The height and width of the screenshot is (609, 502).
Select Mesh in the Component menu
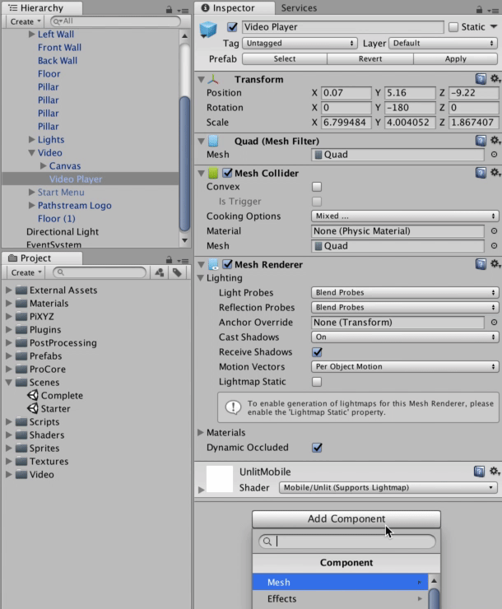340,582
